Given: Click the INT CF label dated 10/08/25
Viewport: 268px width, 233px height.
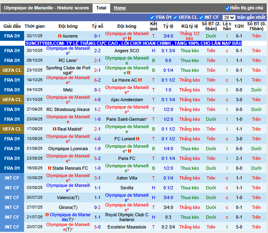Looking at the screenshot, I should (x=12, y=178).
